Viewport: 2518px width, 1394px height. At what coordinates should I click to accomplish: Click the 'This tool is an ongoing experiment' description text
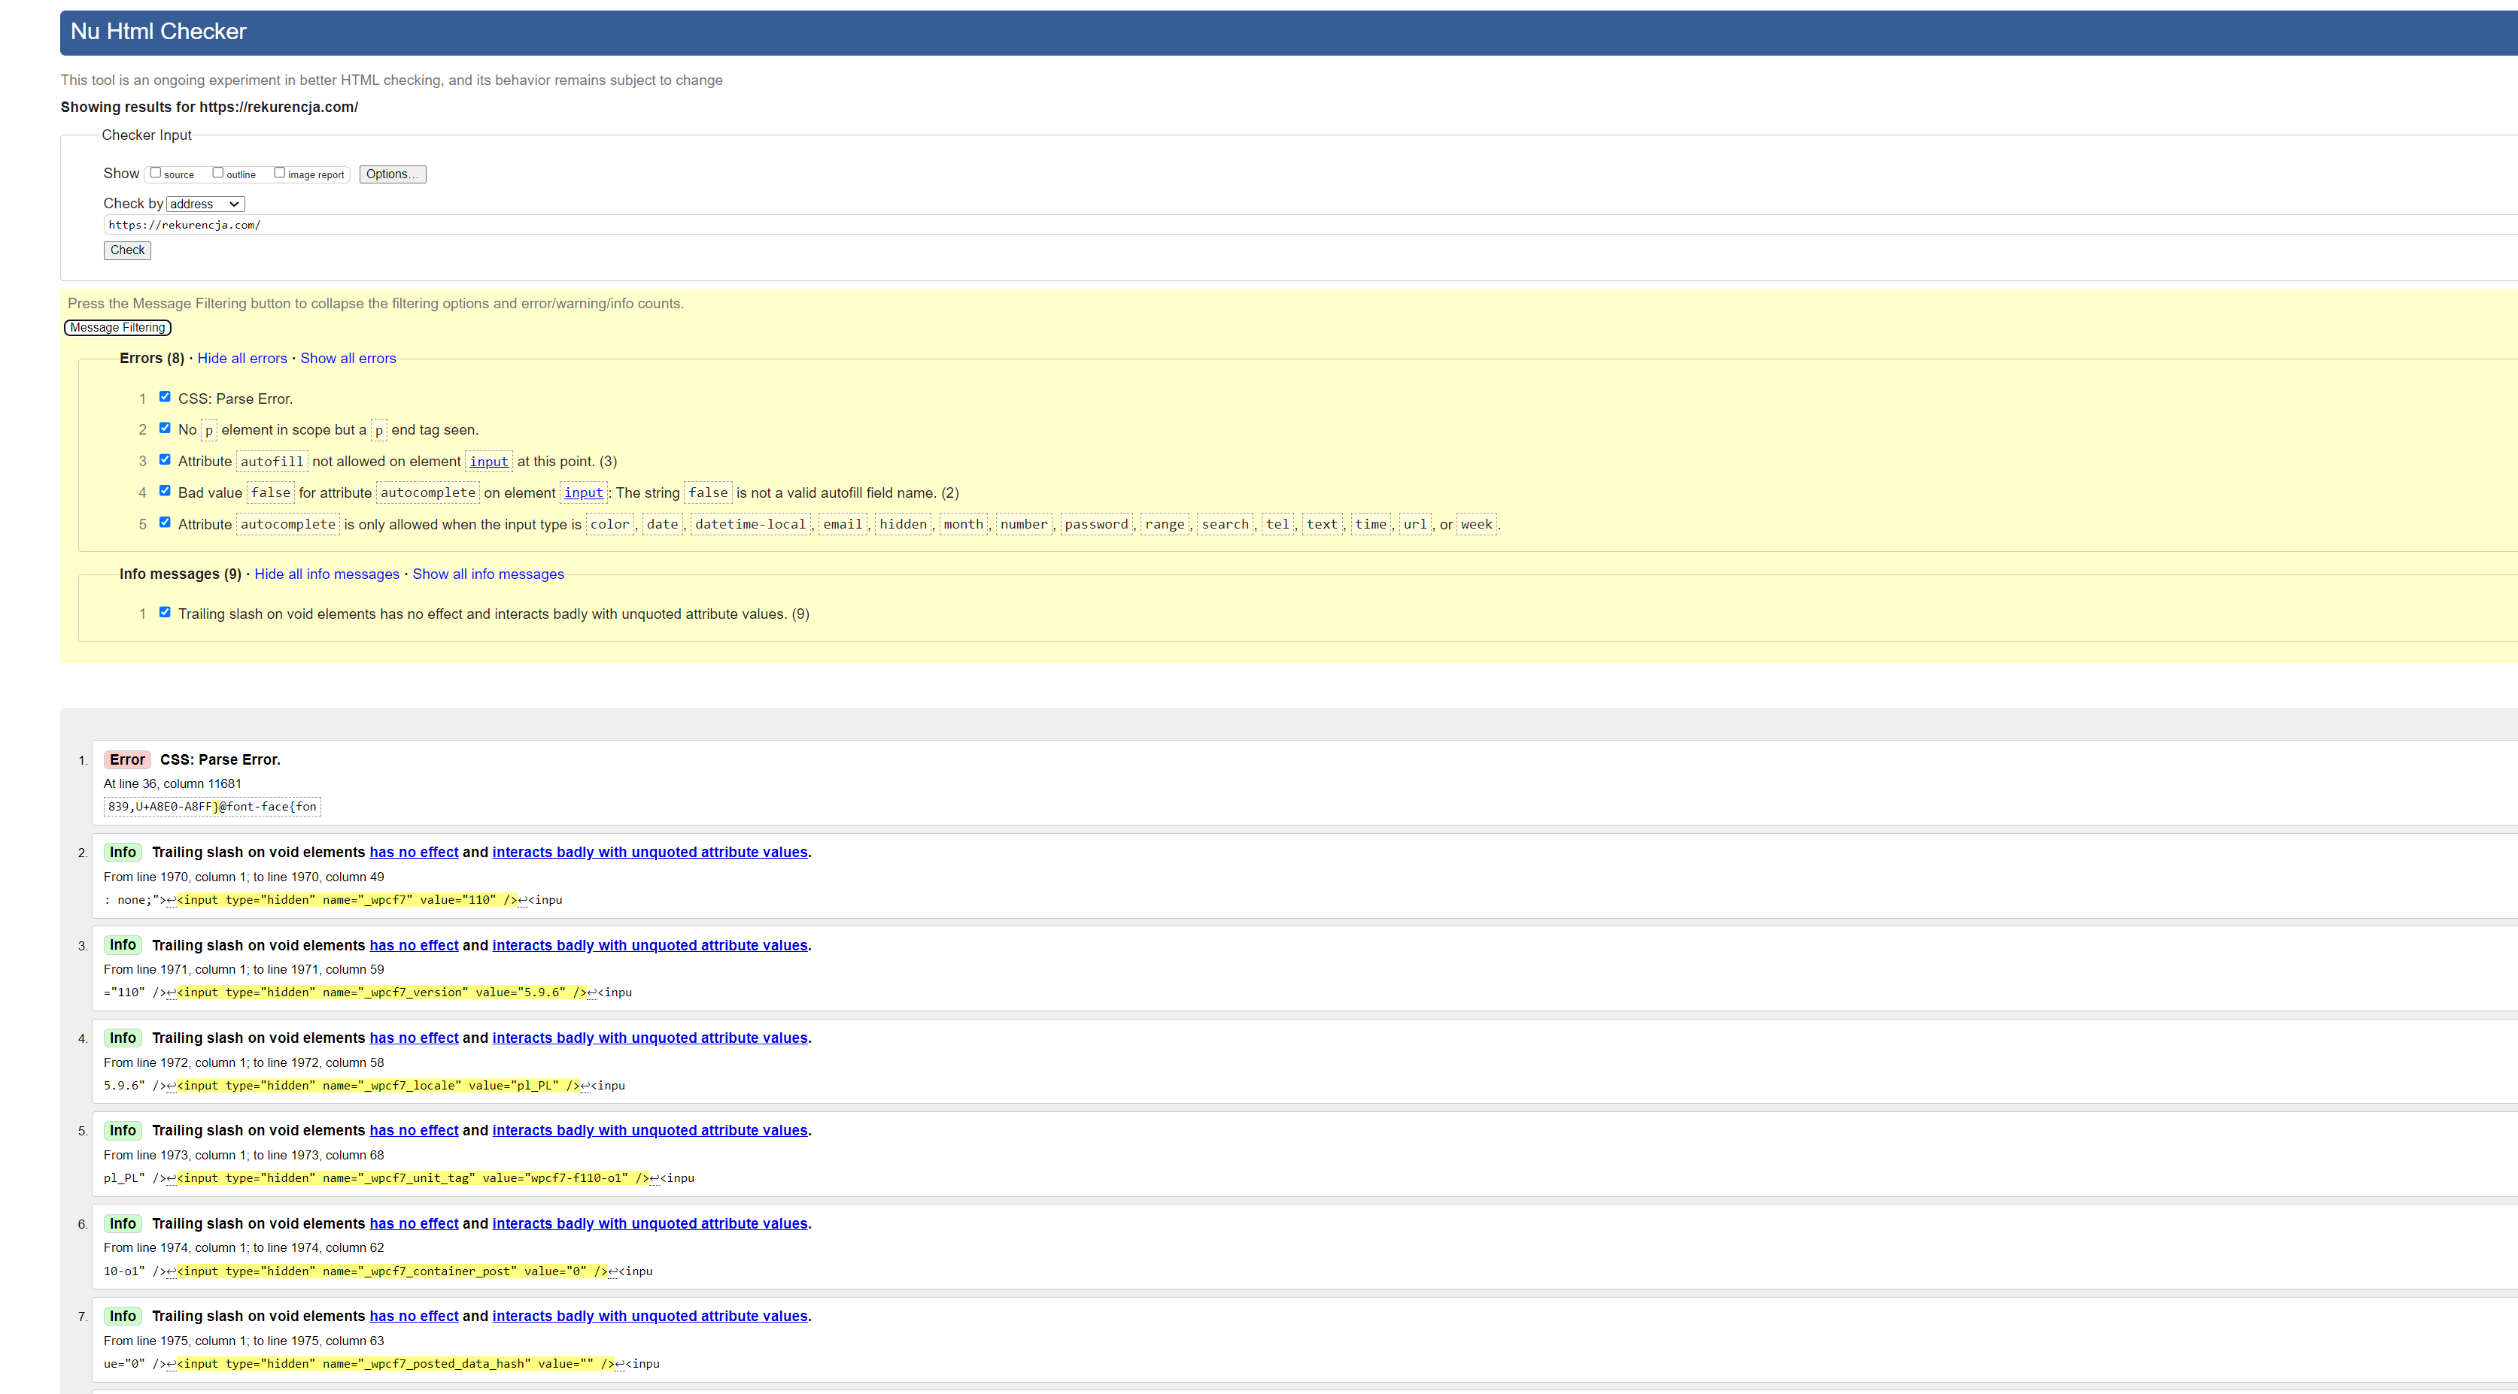click(x=392, y=80)
